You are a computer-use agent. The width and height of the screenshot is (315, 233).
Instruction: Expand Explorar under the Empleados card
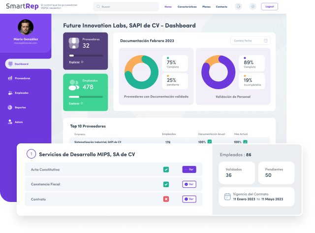pyautogui.click(x=75, y=103)
